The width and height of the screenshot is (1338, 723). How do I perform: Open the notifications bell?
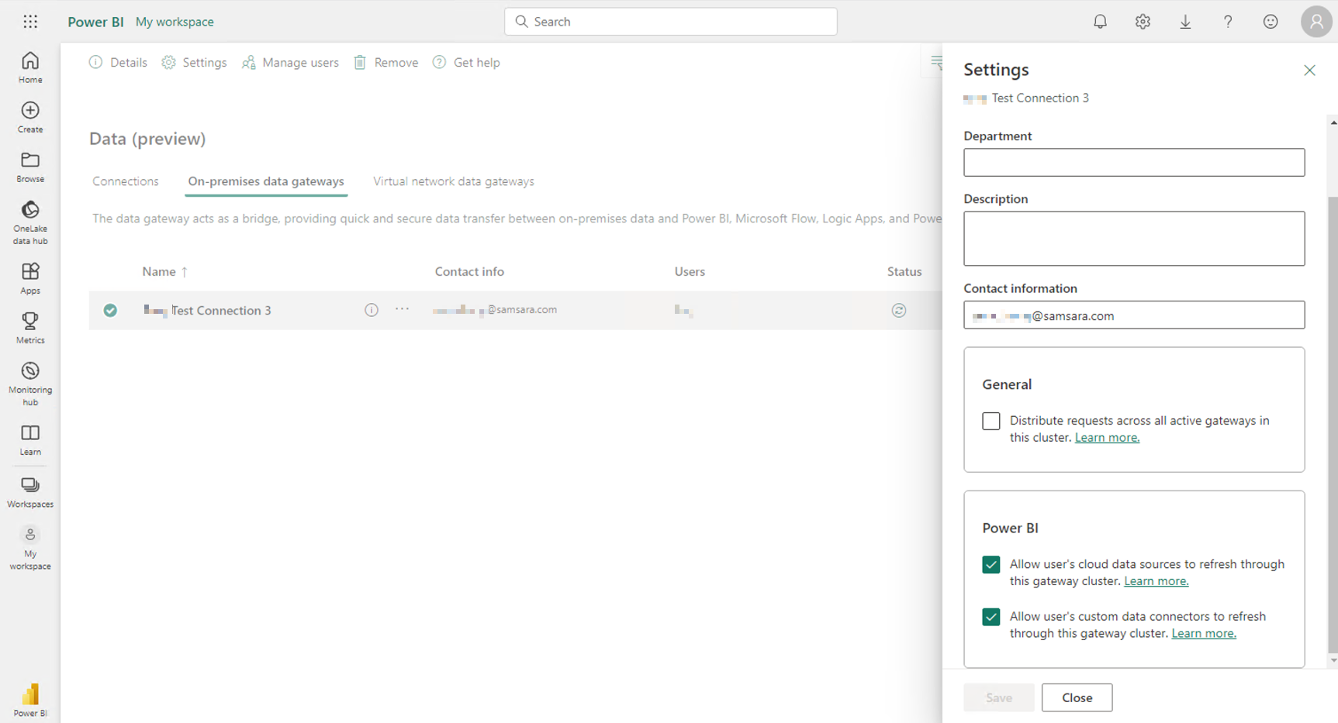[1099, 21]
